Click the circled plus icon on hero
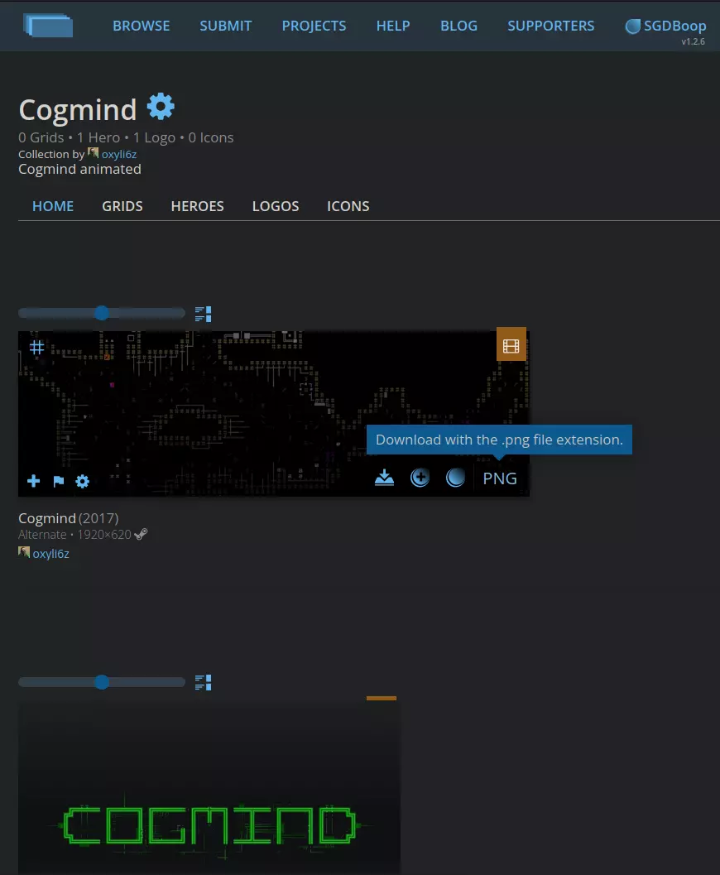The width and height of the screenshot is (720, 875). (420, 478)
